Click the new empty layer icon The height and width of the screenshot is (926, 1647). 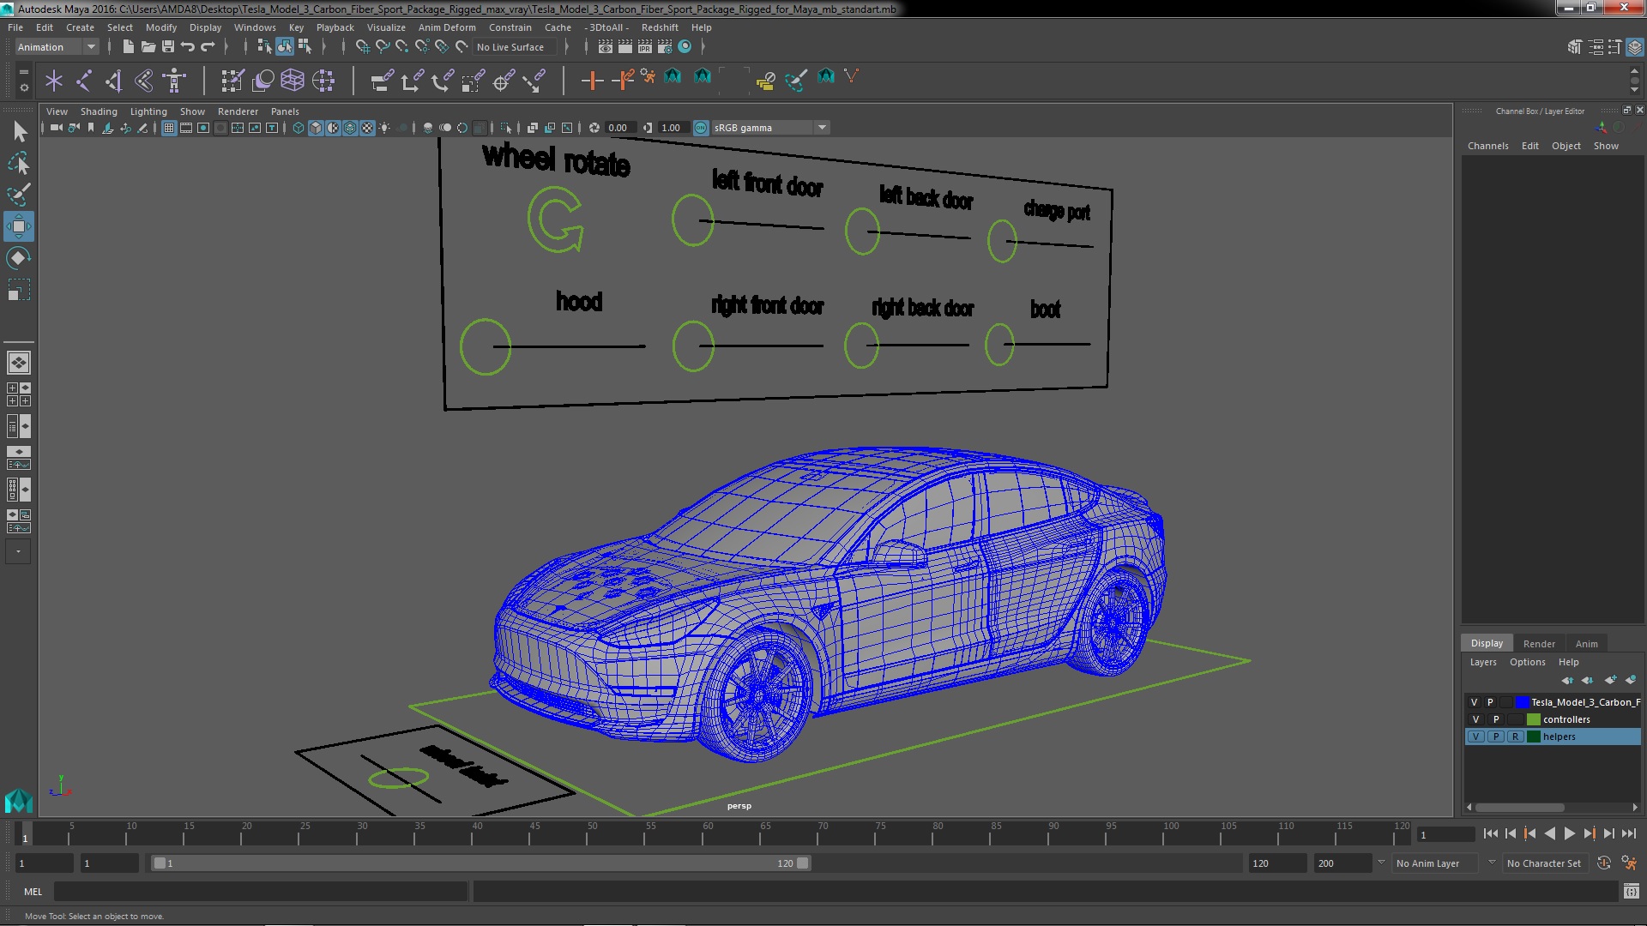[1610, 680]
